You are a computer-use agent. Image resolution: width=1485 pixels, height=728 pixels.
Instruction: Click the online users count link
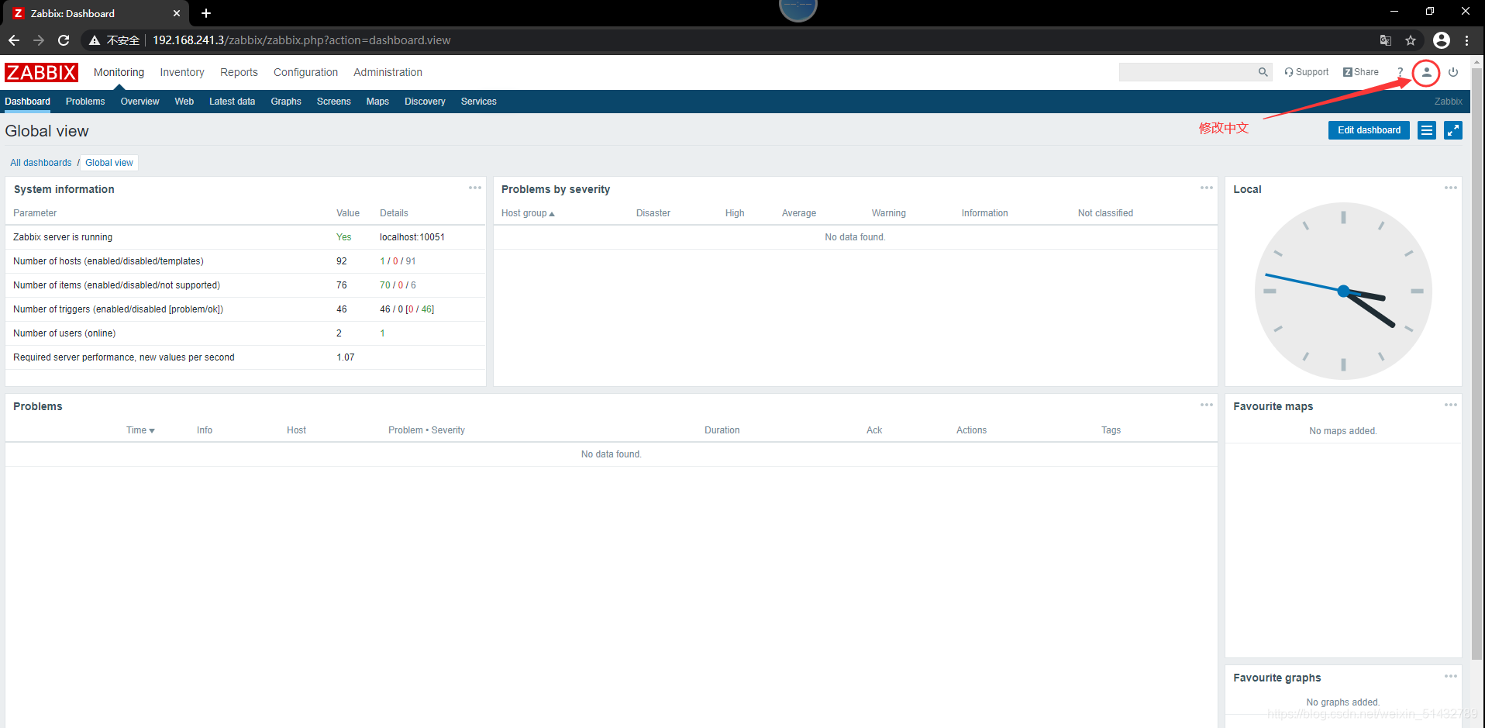tap(382, 333)
